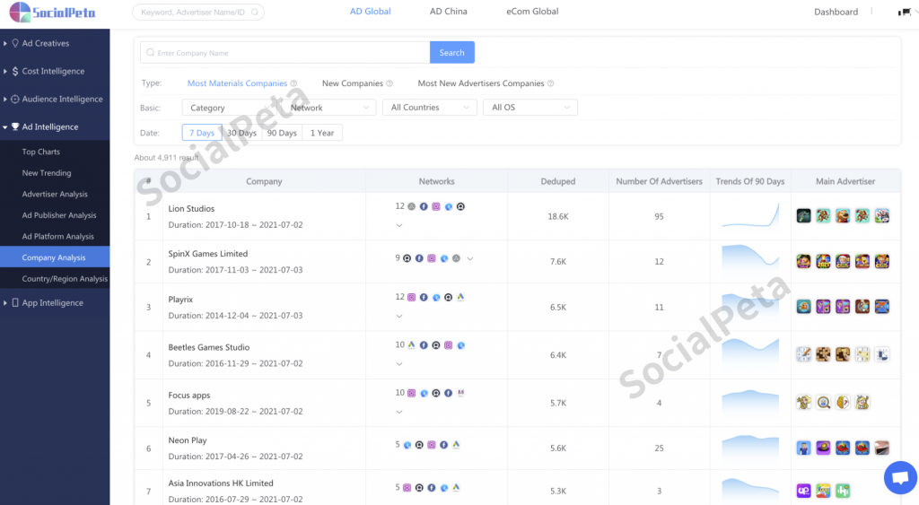The width and height of the screenshot is (919, 505).
Task: Click Facebook network icon in SpinX row
Action: click(419, 257)
